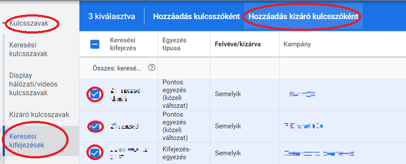Collapse the Kulcsszavak section arrow

coord(3,23)
